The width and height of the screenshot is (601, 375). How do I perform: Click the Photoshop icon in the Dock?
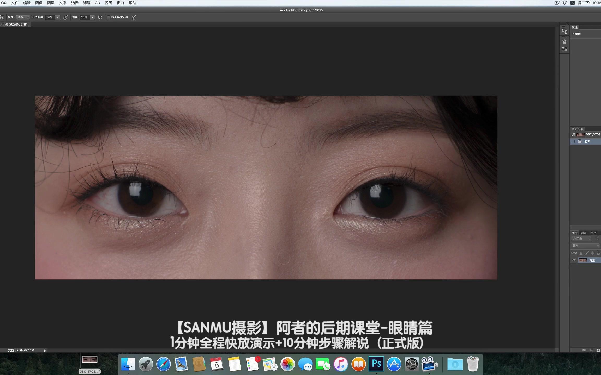pyautogui.click(x=376, y=364)
